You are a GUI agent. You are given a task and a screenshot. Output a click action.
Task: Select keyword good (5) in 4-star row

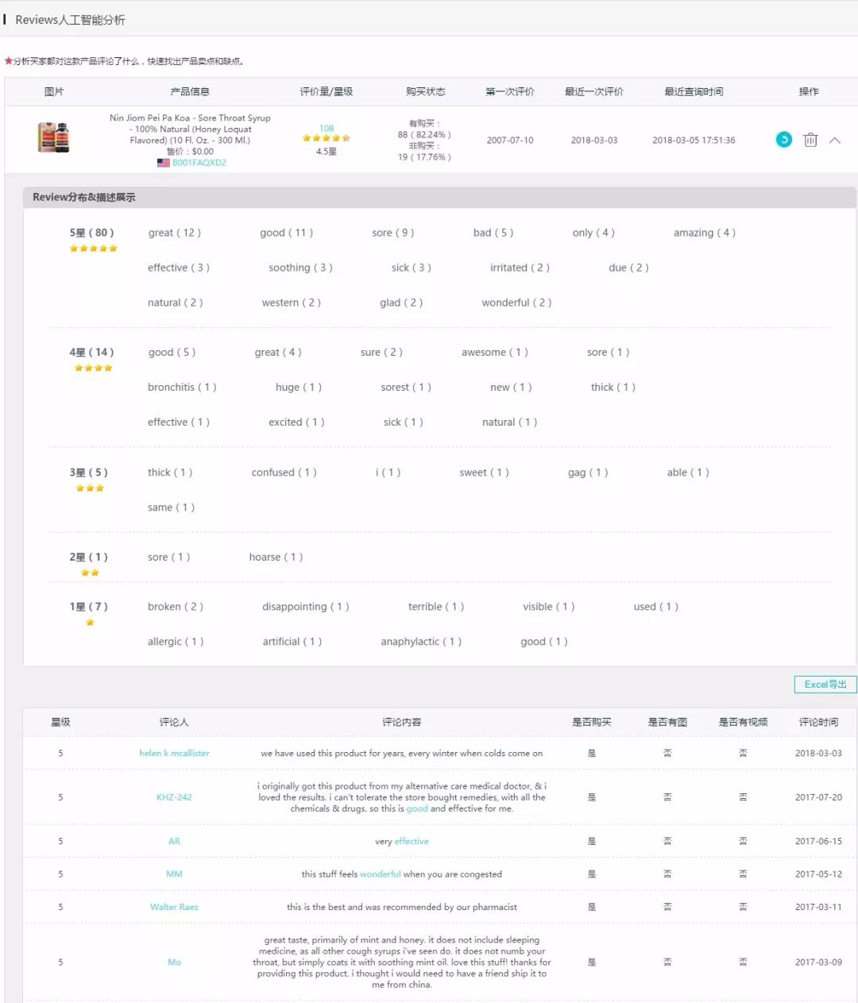[172, 353]
